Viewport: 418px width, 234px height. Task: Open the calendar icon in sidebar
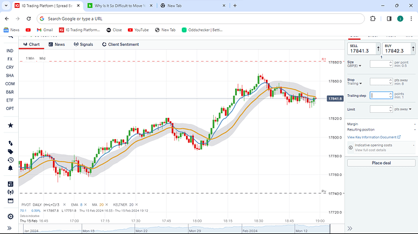click(x=10, y=201)
